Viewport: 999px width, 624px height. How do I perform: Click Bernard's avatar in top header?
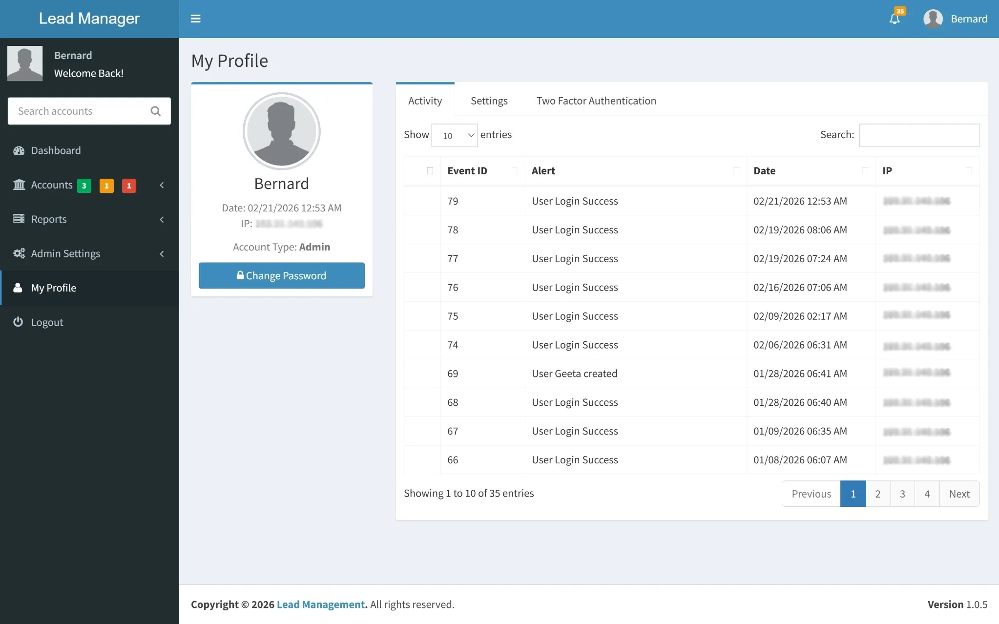933,19
